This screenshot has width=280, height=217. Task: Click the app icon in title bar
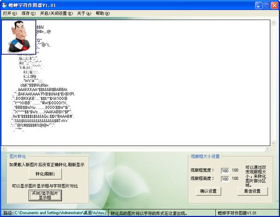coord(5,5)
